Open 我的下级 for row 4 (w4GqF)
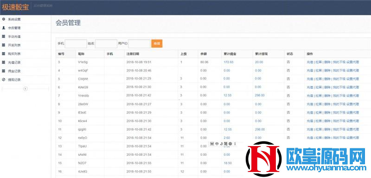The image size is (371, 178). 339,70
